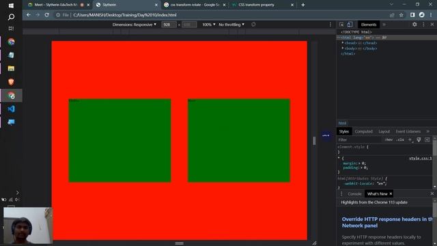This screenshot has width=437, height=246.
Task: Show more DevTools panels chevron
Action: pyautogui.click(x=384, y=25)
